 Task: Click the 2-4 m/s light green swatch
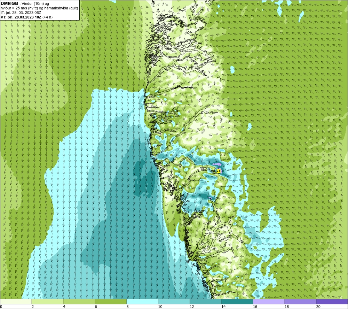47,301
